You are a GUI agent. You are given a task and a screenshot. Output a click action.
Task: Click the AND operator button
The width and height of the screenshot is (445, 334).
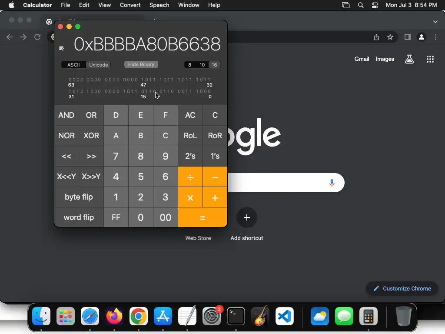pyautogui.click(x=66, y=115)
